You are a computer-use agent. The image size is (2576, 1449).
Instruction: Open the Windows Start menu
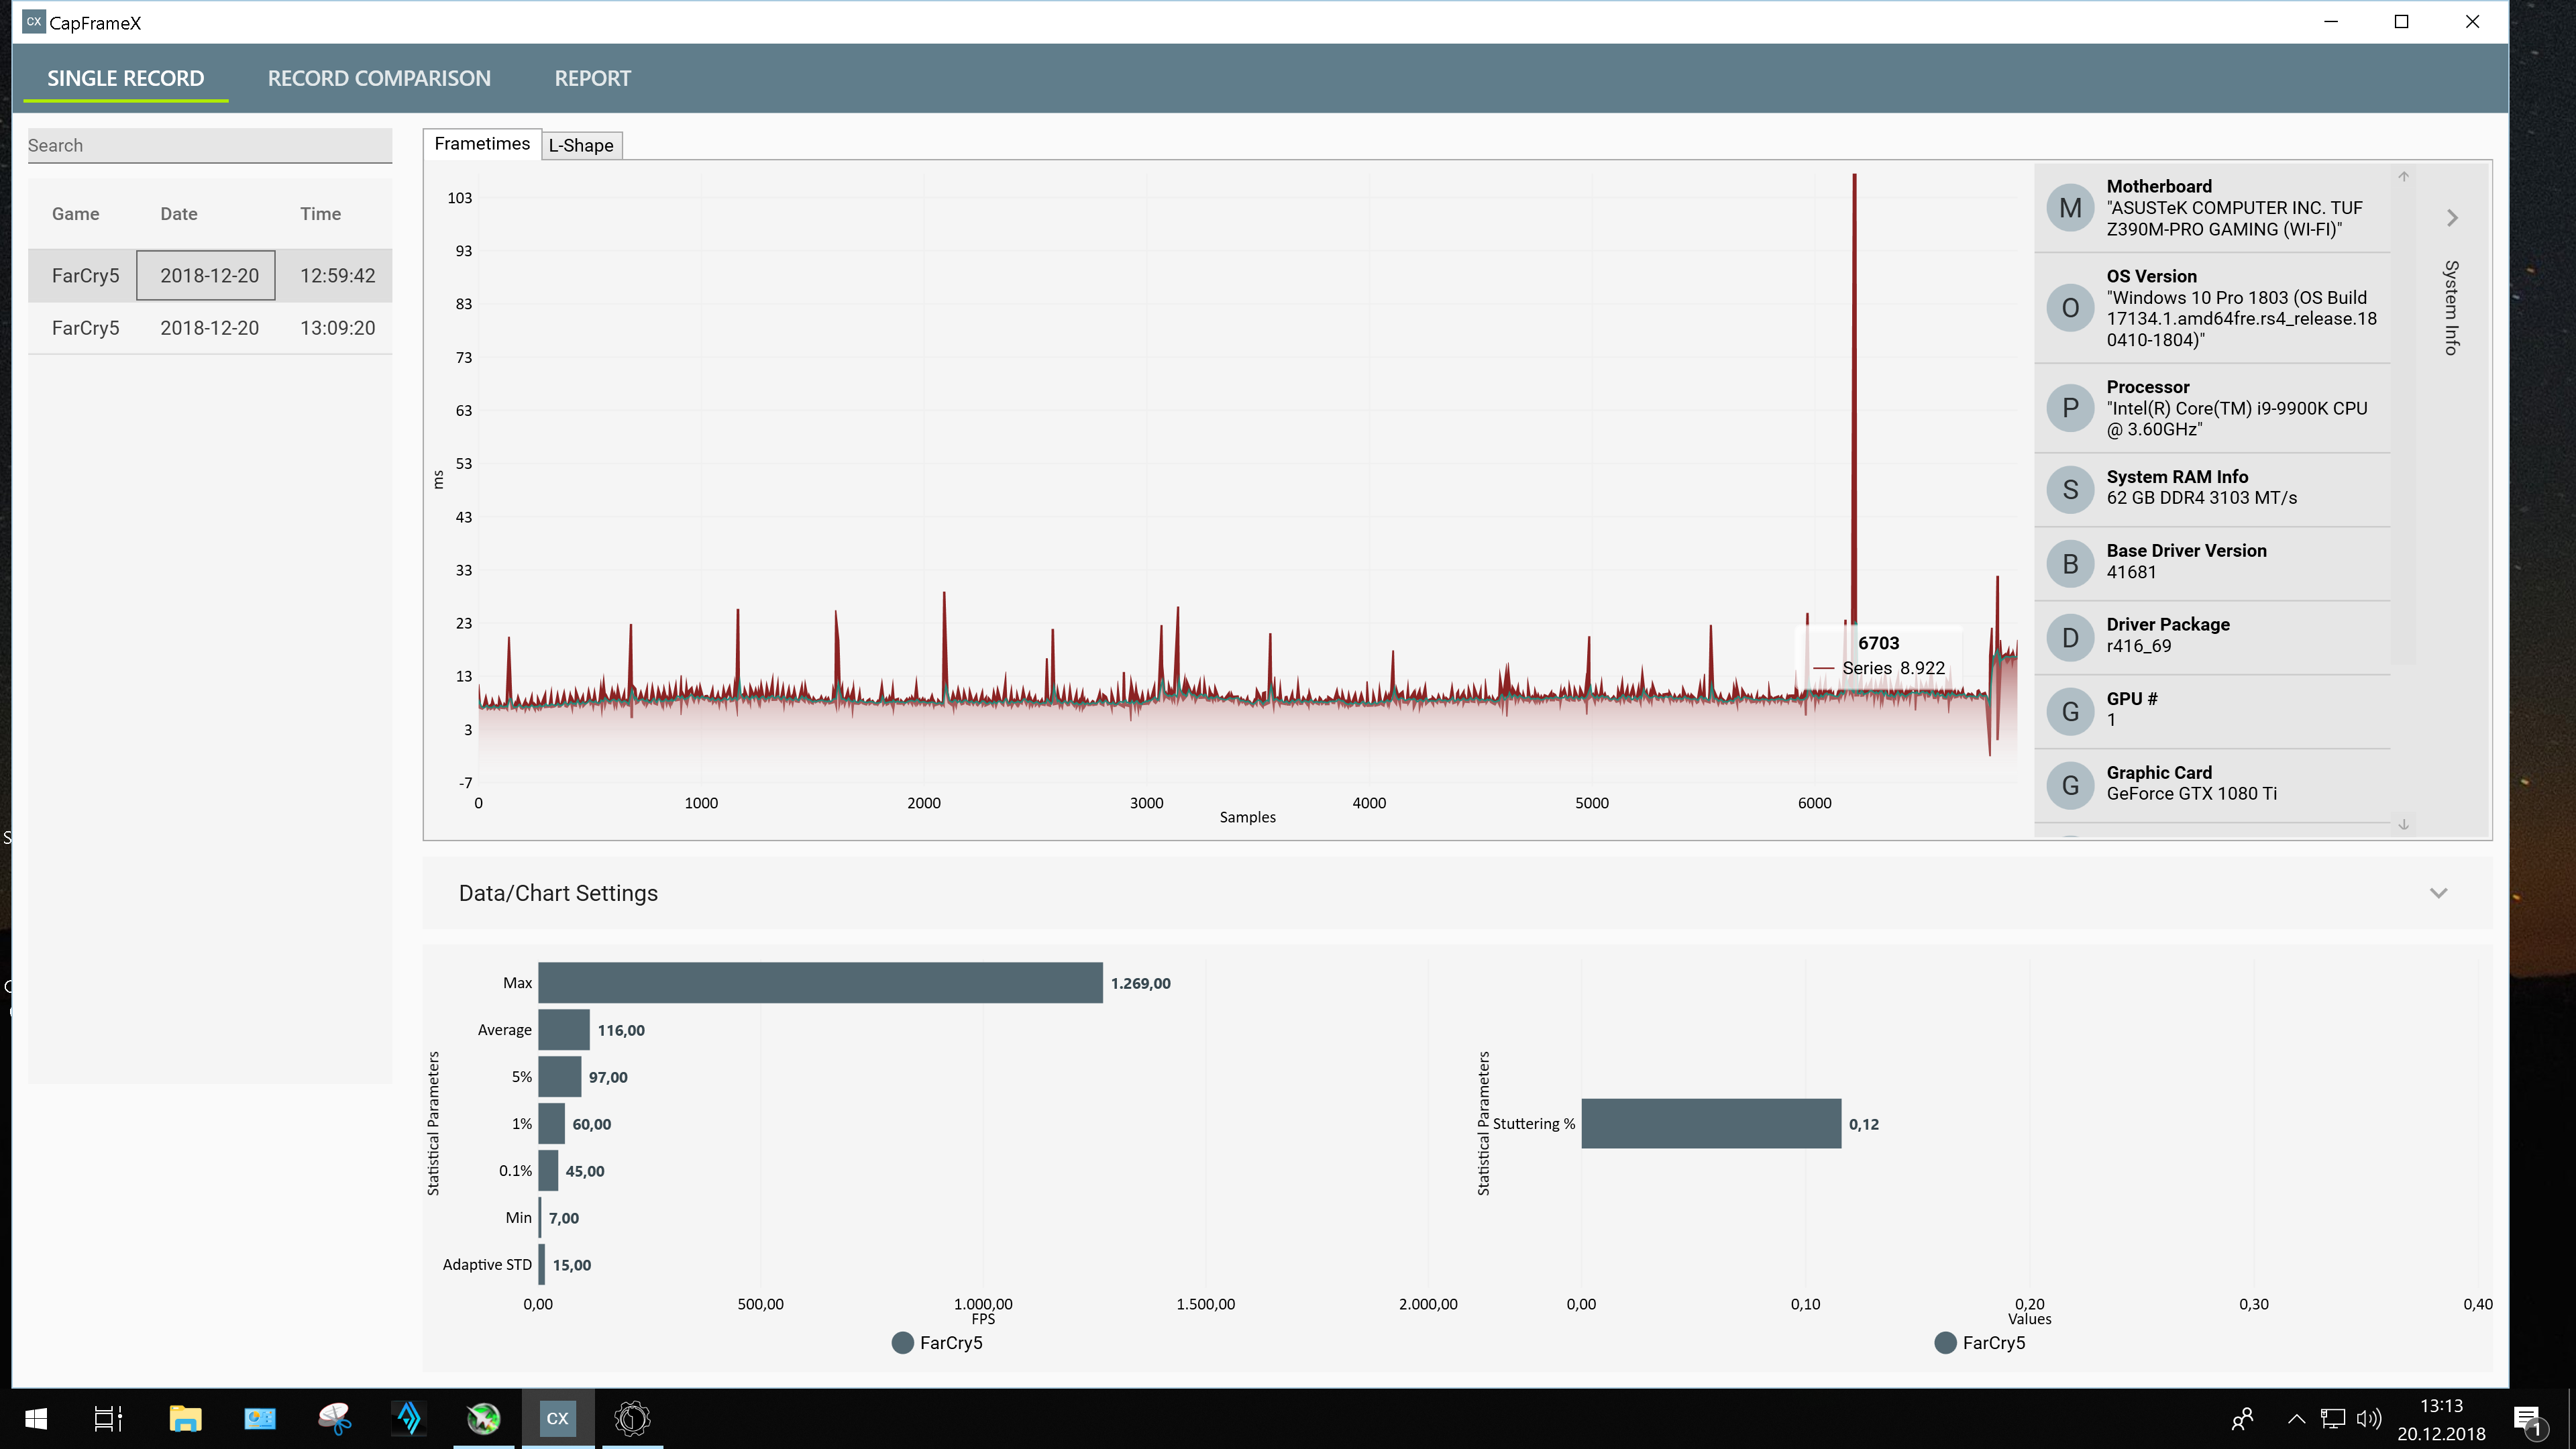pyautogui.click(x=36, y=1418)
